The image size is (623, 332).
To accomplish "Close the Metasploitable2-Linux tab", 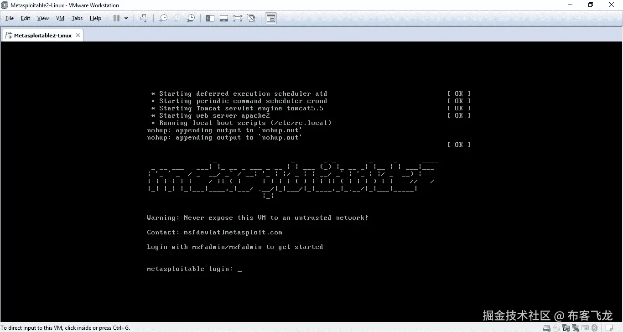I will pyautogui.click(x=78, y=35).
